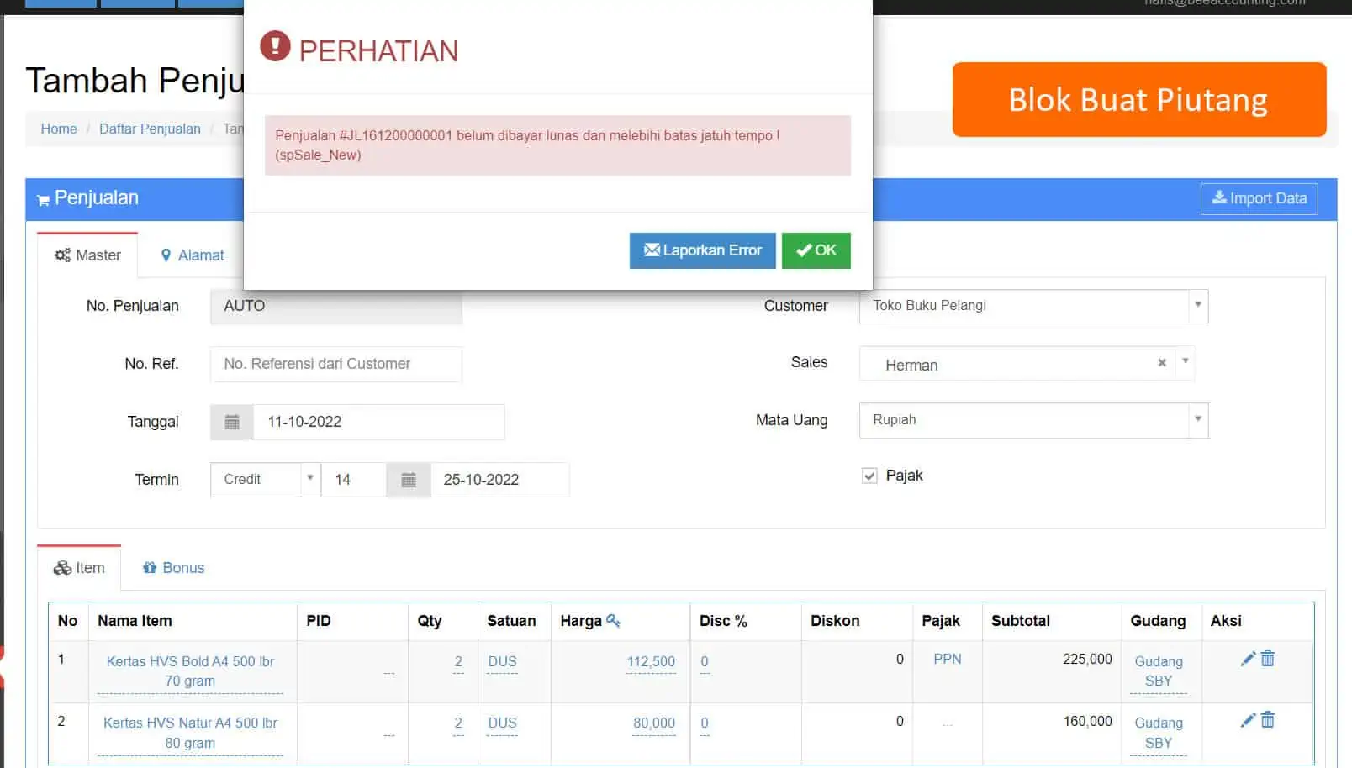Click subtotal 225,000

pyautogui.click(x=1087, y=660)
